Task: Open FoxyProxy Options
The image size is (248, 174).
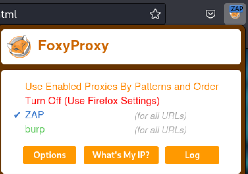Action: click(x=50, y=155)
